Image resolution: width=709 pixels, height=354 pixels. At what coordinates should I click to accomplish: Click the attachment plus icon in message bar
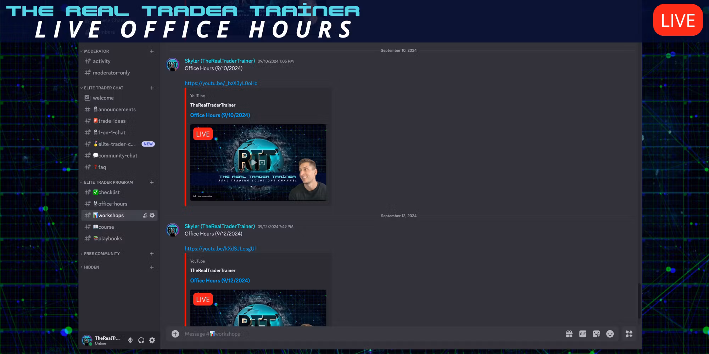click(175, 334)
